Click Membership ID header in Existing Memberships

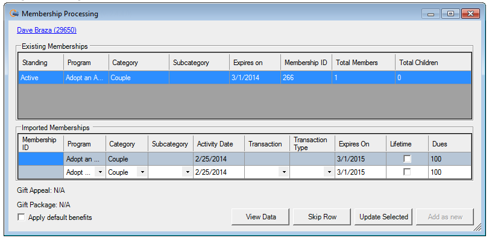[306, 63]
